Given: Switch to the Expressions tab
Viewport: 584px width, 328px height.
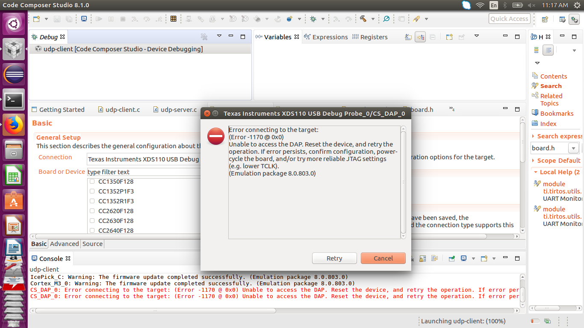Looking at the screenshot, I should point(326,37).
